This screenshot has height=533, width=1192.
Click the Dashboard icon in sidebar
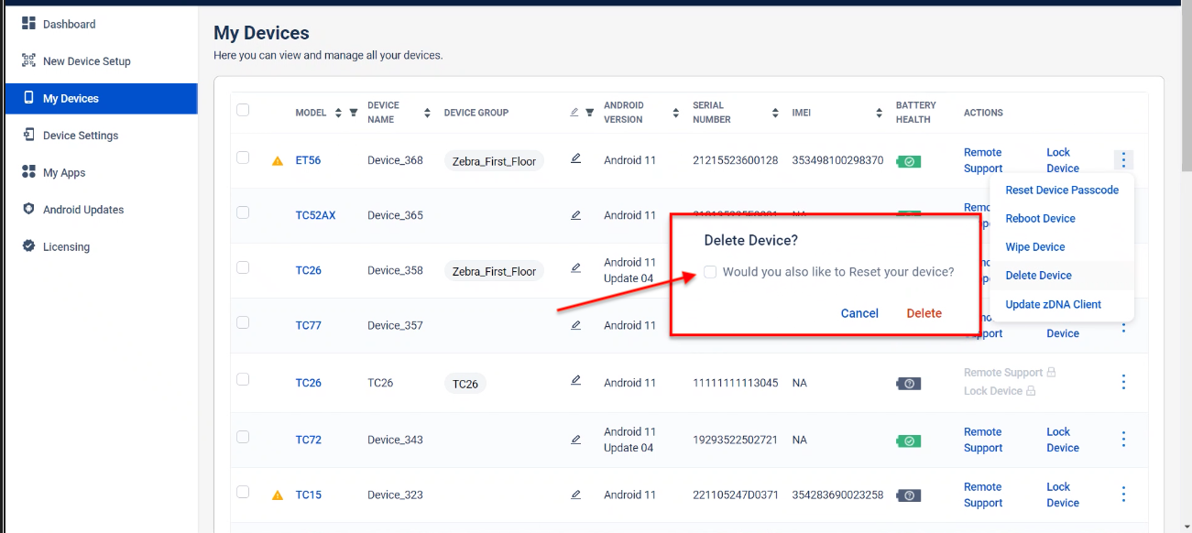tap(28, 24)
